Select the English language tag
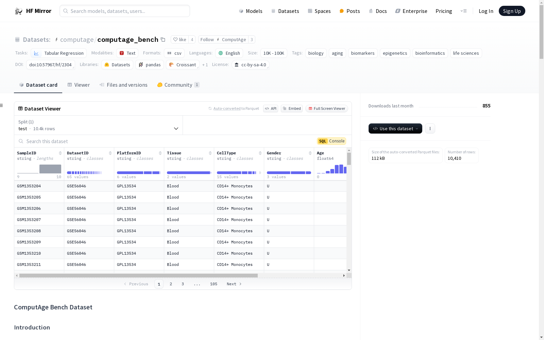 [229, 53]
